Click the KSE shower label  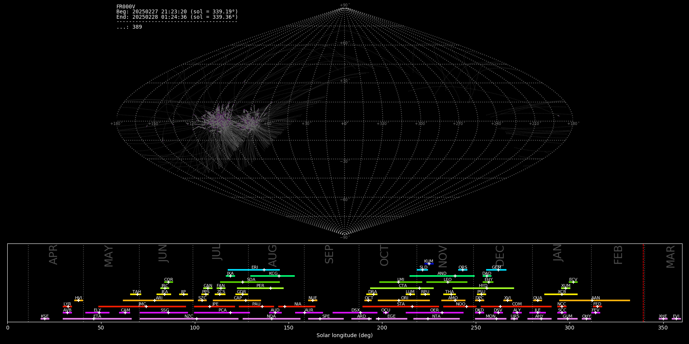coord(45,316)
